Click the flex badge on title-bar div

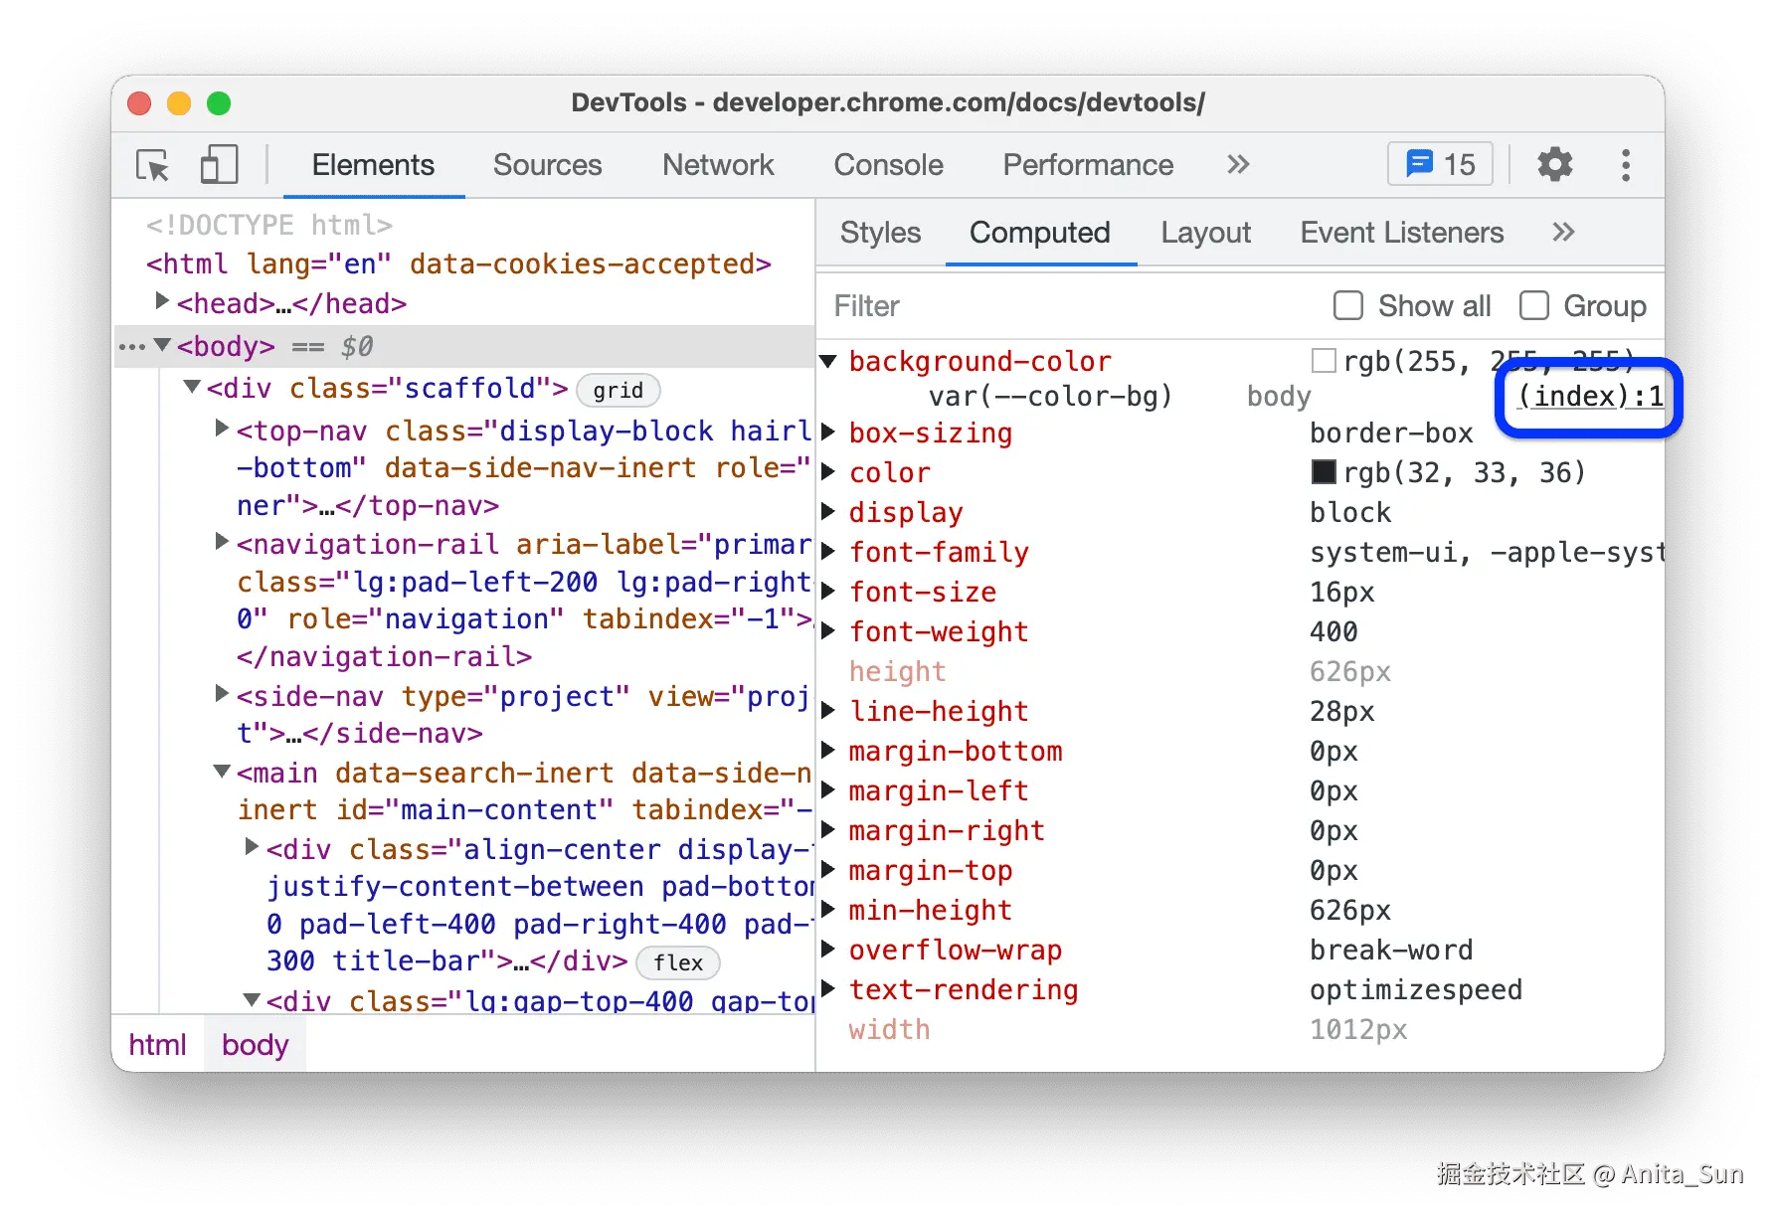678,962
